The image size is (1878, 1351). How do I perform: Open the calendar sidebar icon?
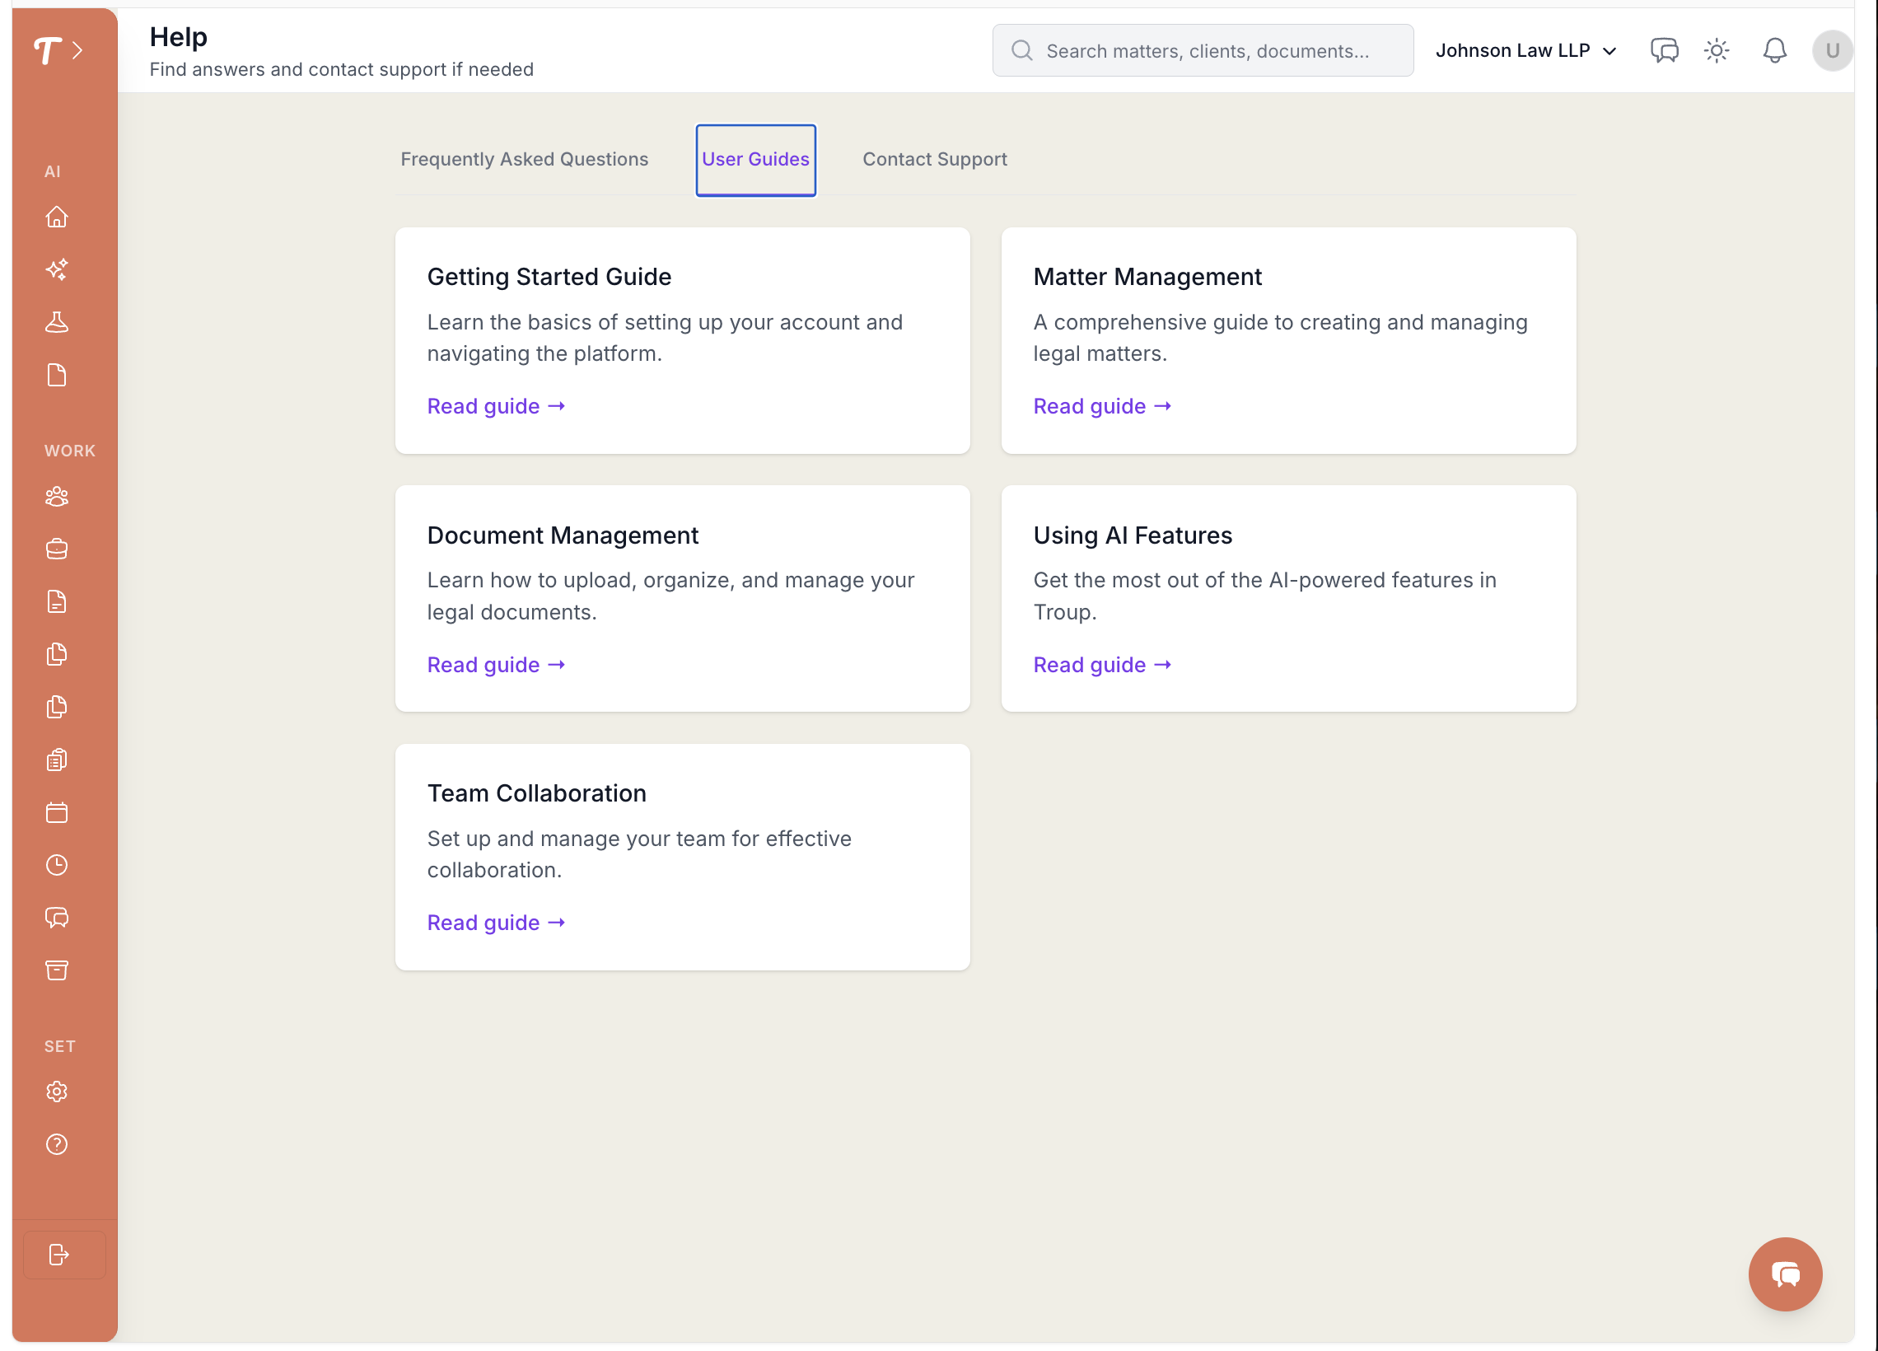click(x=56, y=812)
